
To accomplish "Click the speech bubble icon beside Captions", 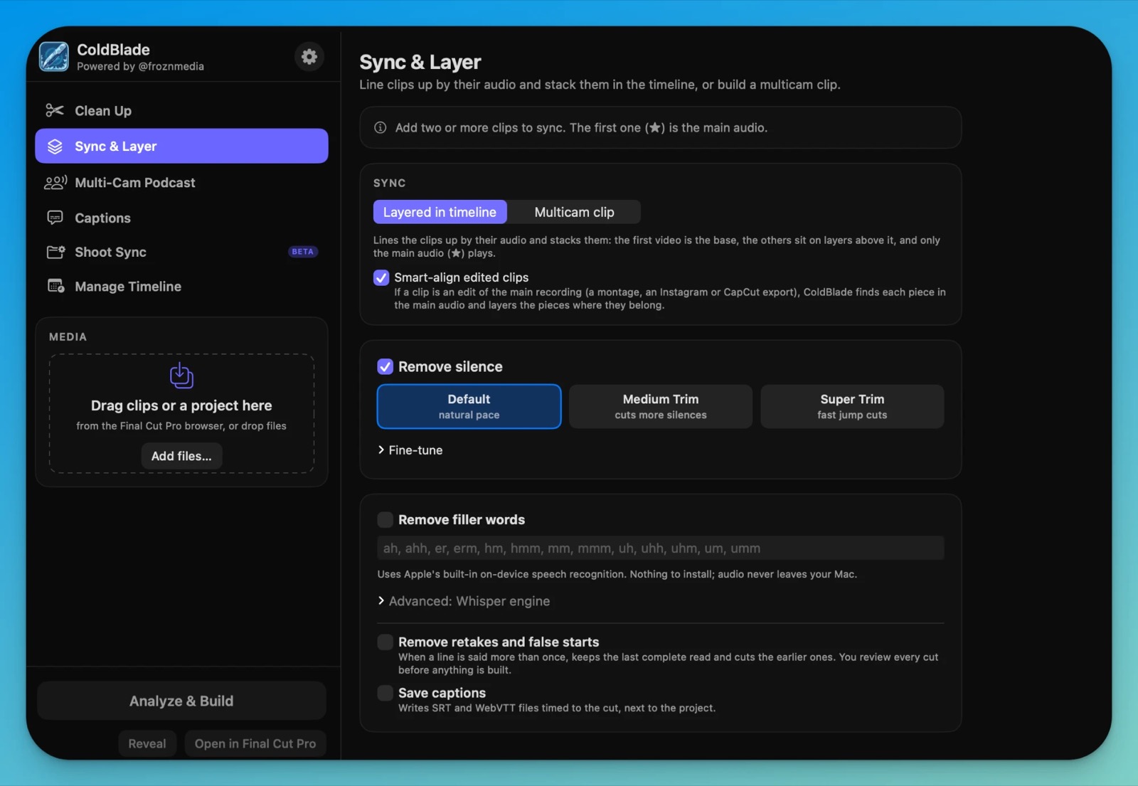I will click(55, 218).
